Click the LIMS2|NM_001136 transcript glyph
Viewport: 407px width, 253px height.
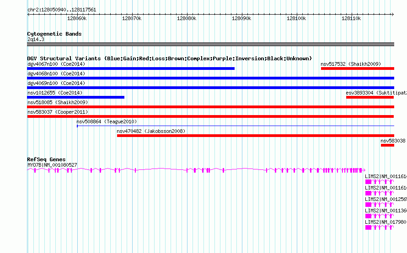(x=380, y=216)
